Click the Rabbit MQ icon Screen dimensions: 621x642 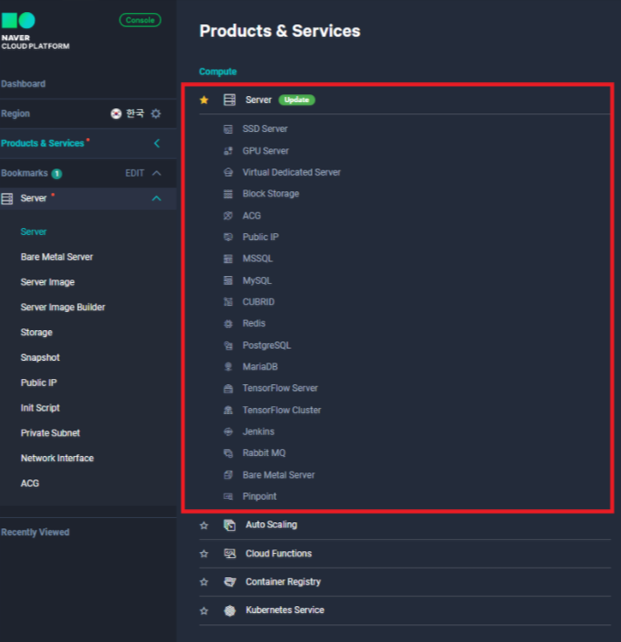228,453
